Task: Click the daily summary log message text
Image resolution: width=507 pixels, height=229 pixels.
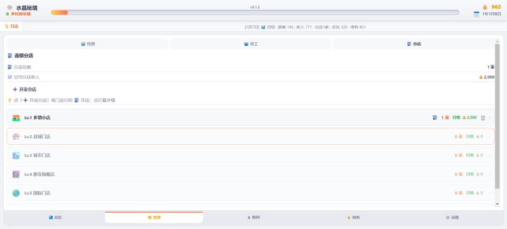Action: pyautogui.click(x=305, y=27)
